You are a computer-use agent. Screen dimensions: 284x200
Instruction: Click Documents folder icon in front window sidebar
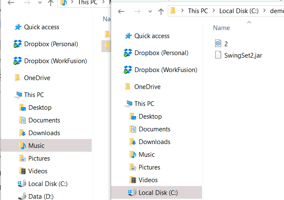[x=133, y=129]
